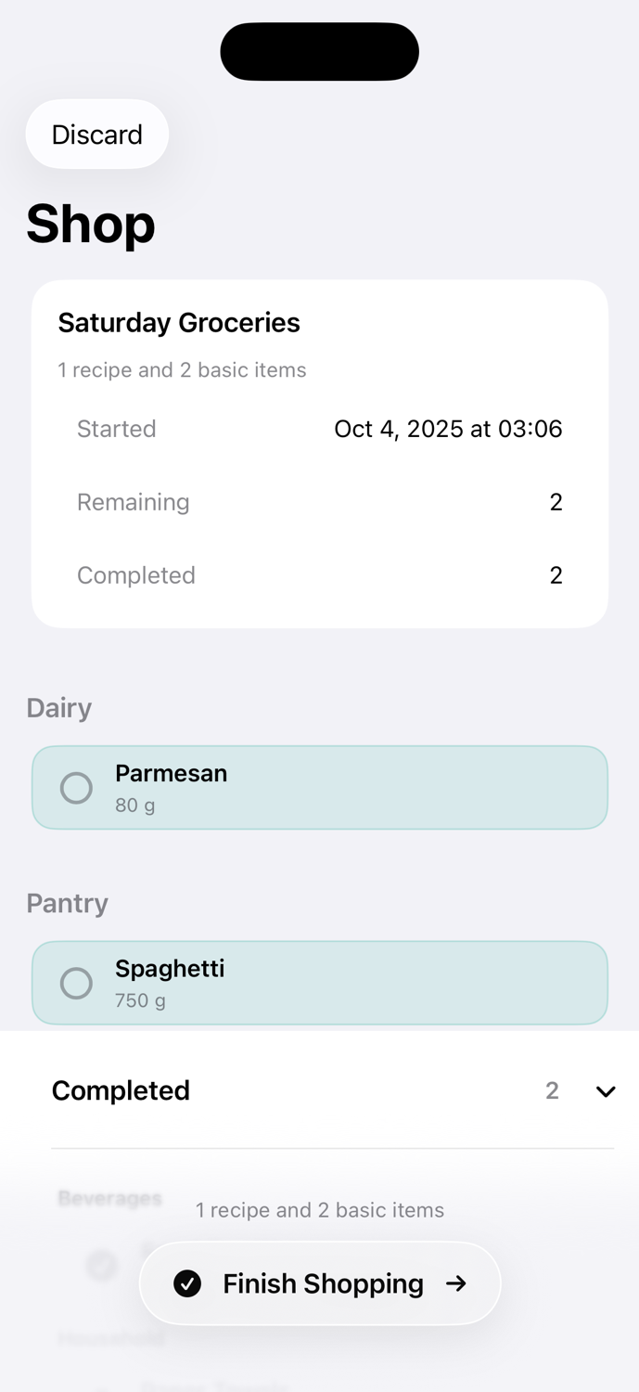Select the Parmesan 80 g list row

[352, 788]
